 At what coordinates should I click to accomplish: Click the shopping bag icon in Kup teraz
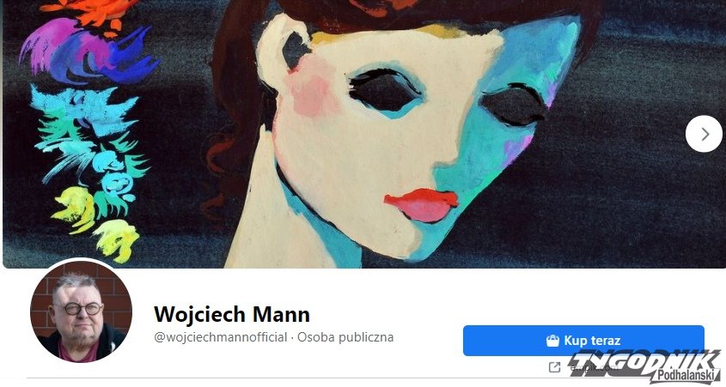point(552,341)
